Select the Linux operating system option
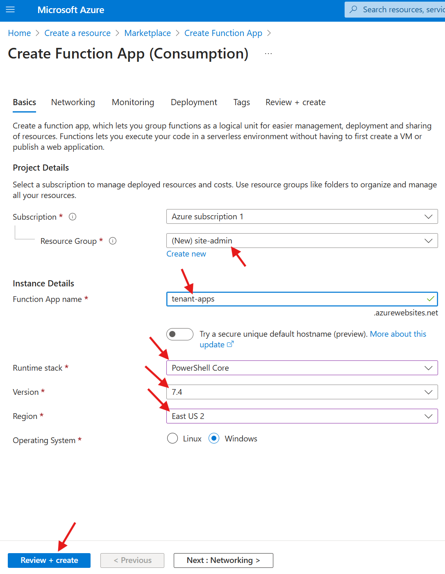Image resolution: width=445 pixels, height=574 pixels. (x=173, y=438)
